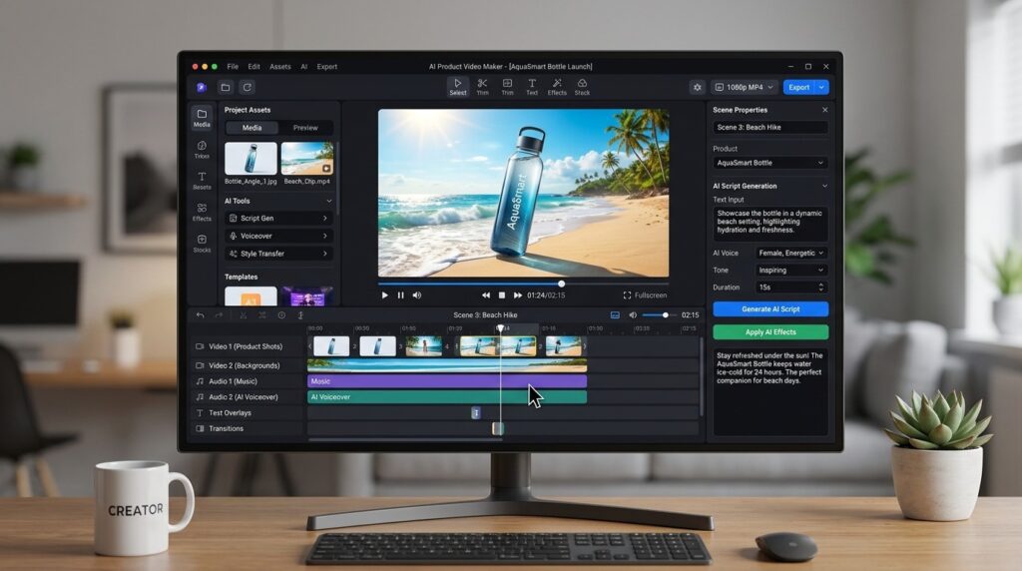Open the Product AquaSmart Bottle dropdown

[x=770, y=163]
